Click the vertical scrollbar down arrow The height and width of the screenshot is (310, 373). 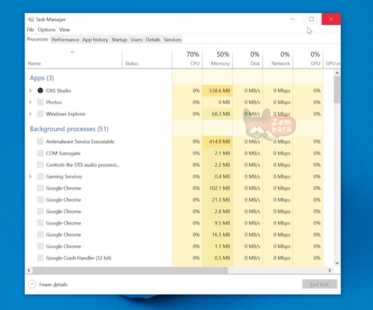pos(337,263)
